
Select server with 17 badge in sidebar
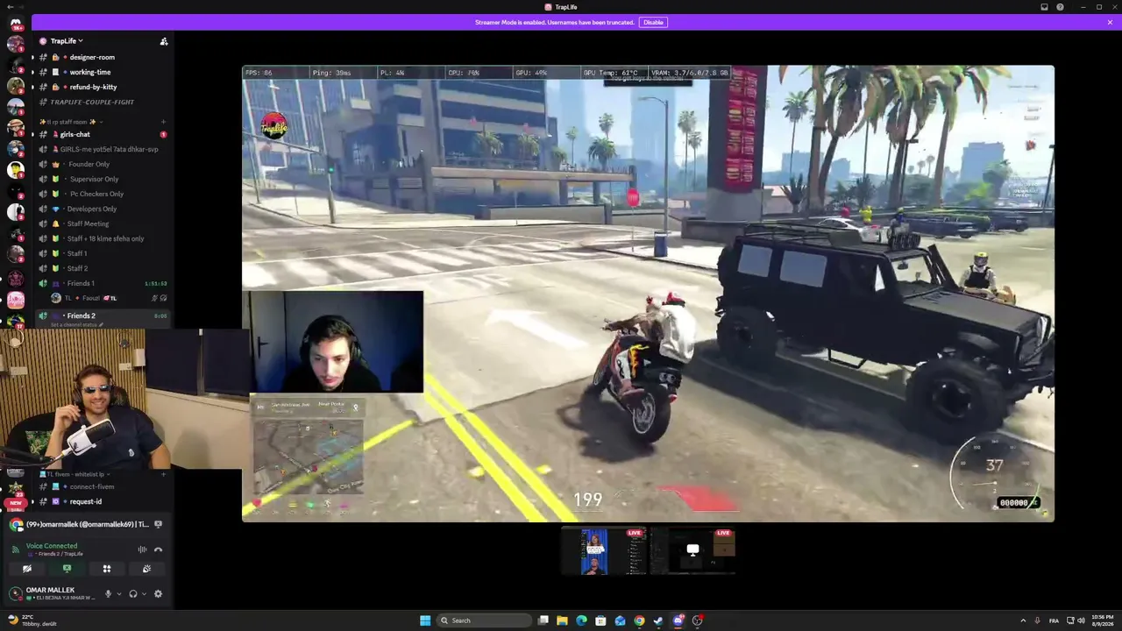(16, 321)
